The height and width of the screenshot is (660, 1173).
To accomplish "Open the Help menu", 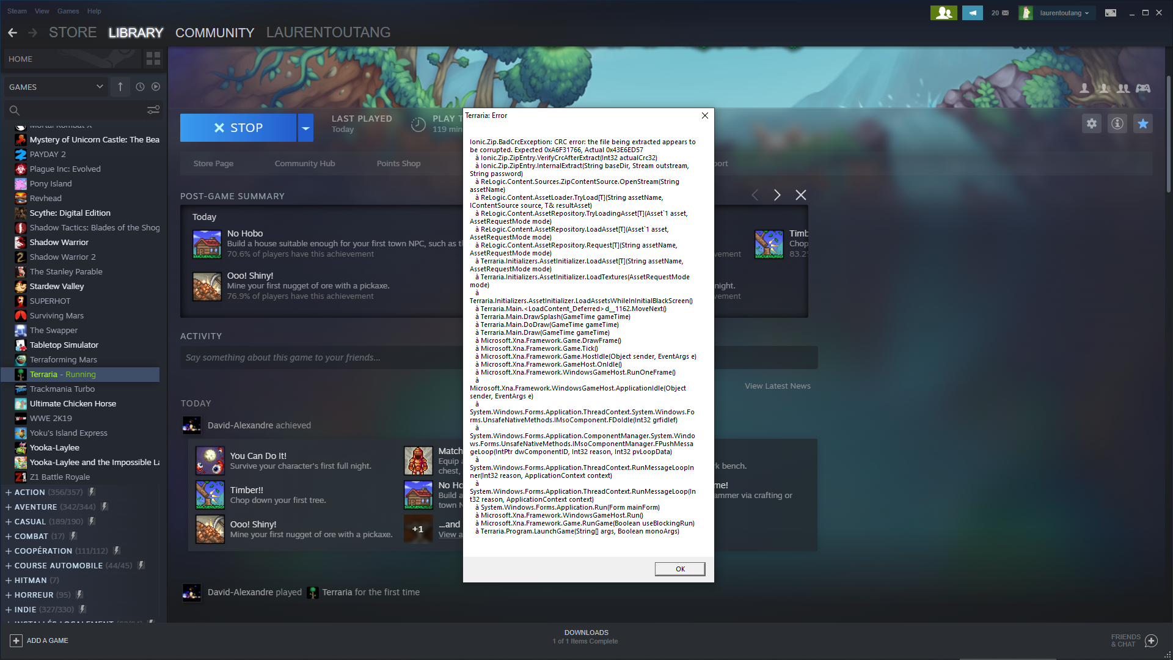I will click(x=94, y=11).
